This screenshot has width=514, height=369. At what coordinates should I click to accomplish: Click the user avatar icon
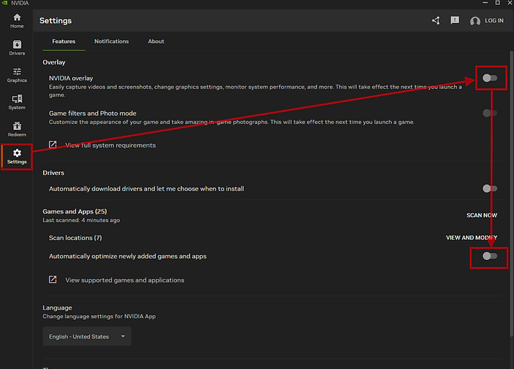point(475,21)
